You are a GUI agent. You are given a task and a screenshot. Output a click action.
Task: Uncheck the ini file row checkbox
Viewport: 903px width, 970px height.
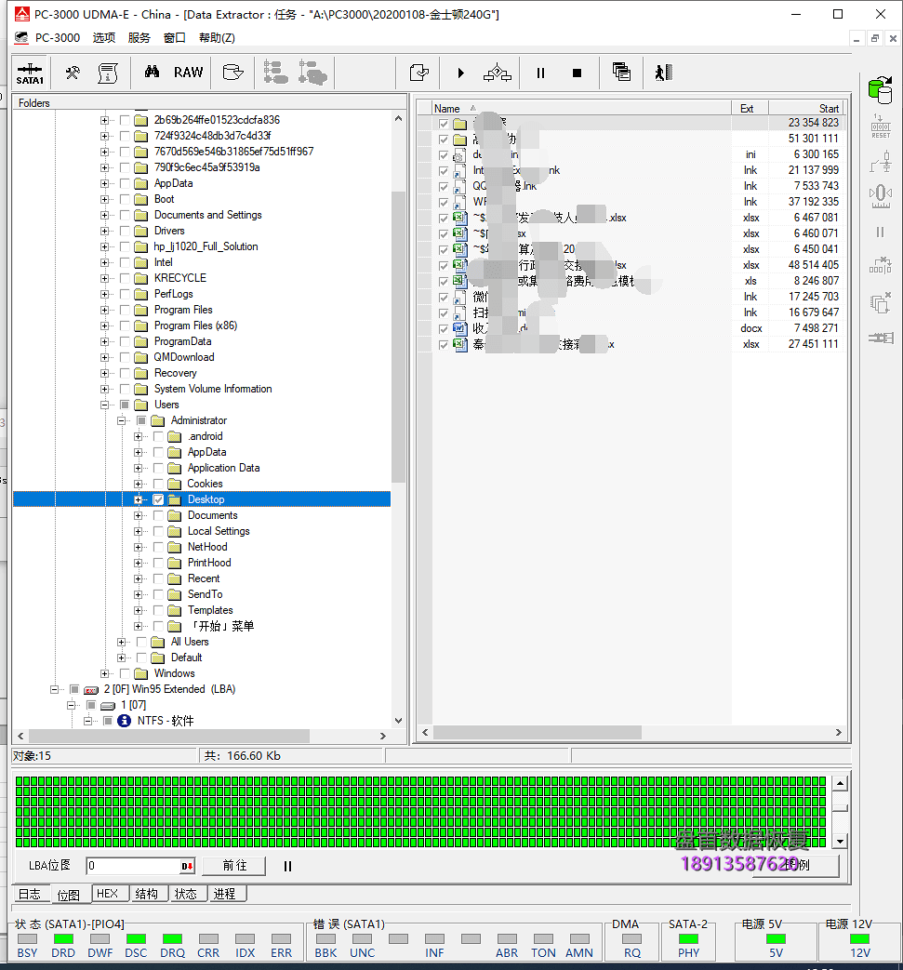click(444, 154)
